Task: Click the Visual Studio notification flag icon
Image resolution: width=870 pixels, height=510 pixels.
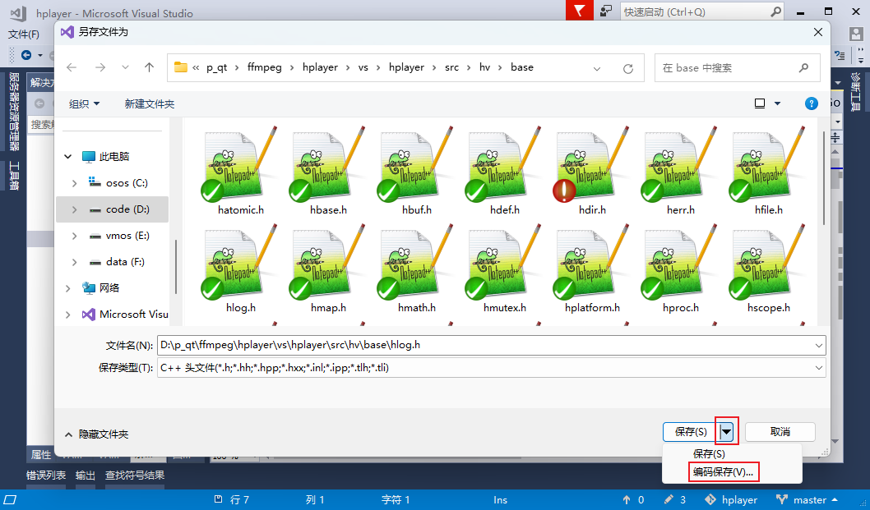Action: tap(579, 11)
